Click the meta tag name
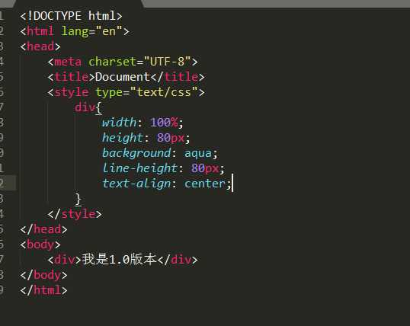The width and height of the screenshot is (410, 326). click(x=68, y=62)
